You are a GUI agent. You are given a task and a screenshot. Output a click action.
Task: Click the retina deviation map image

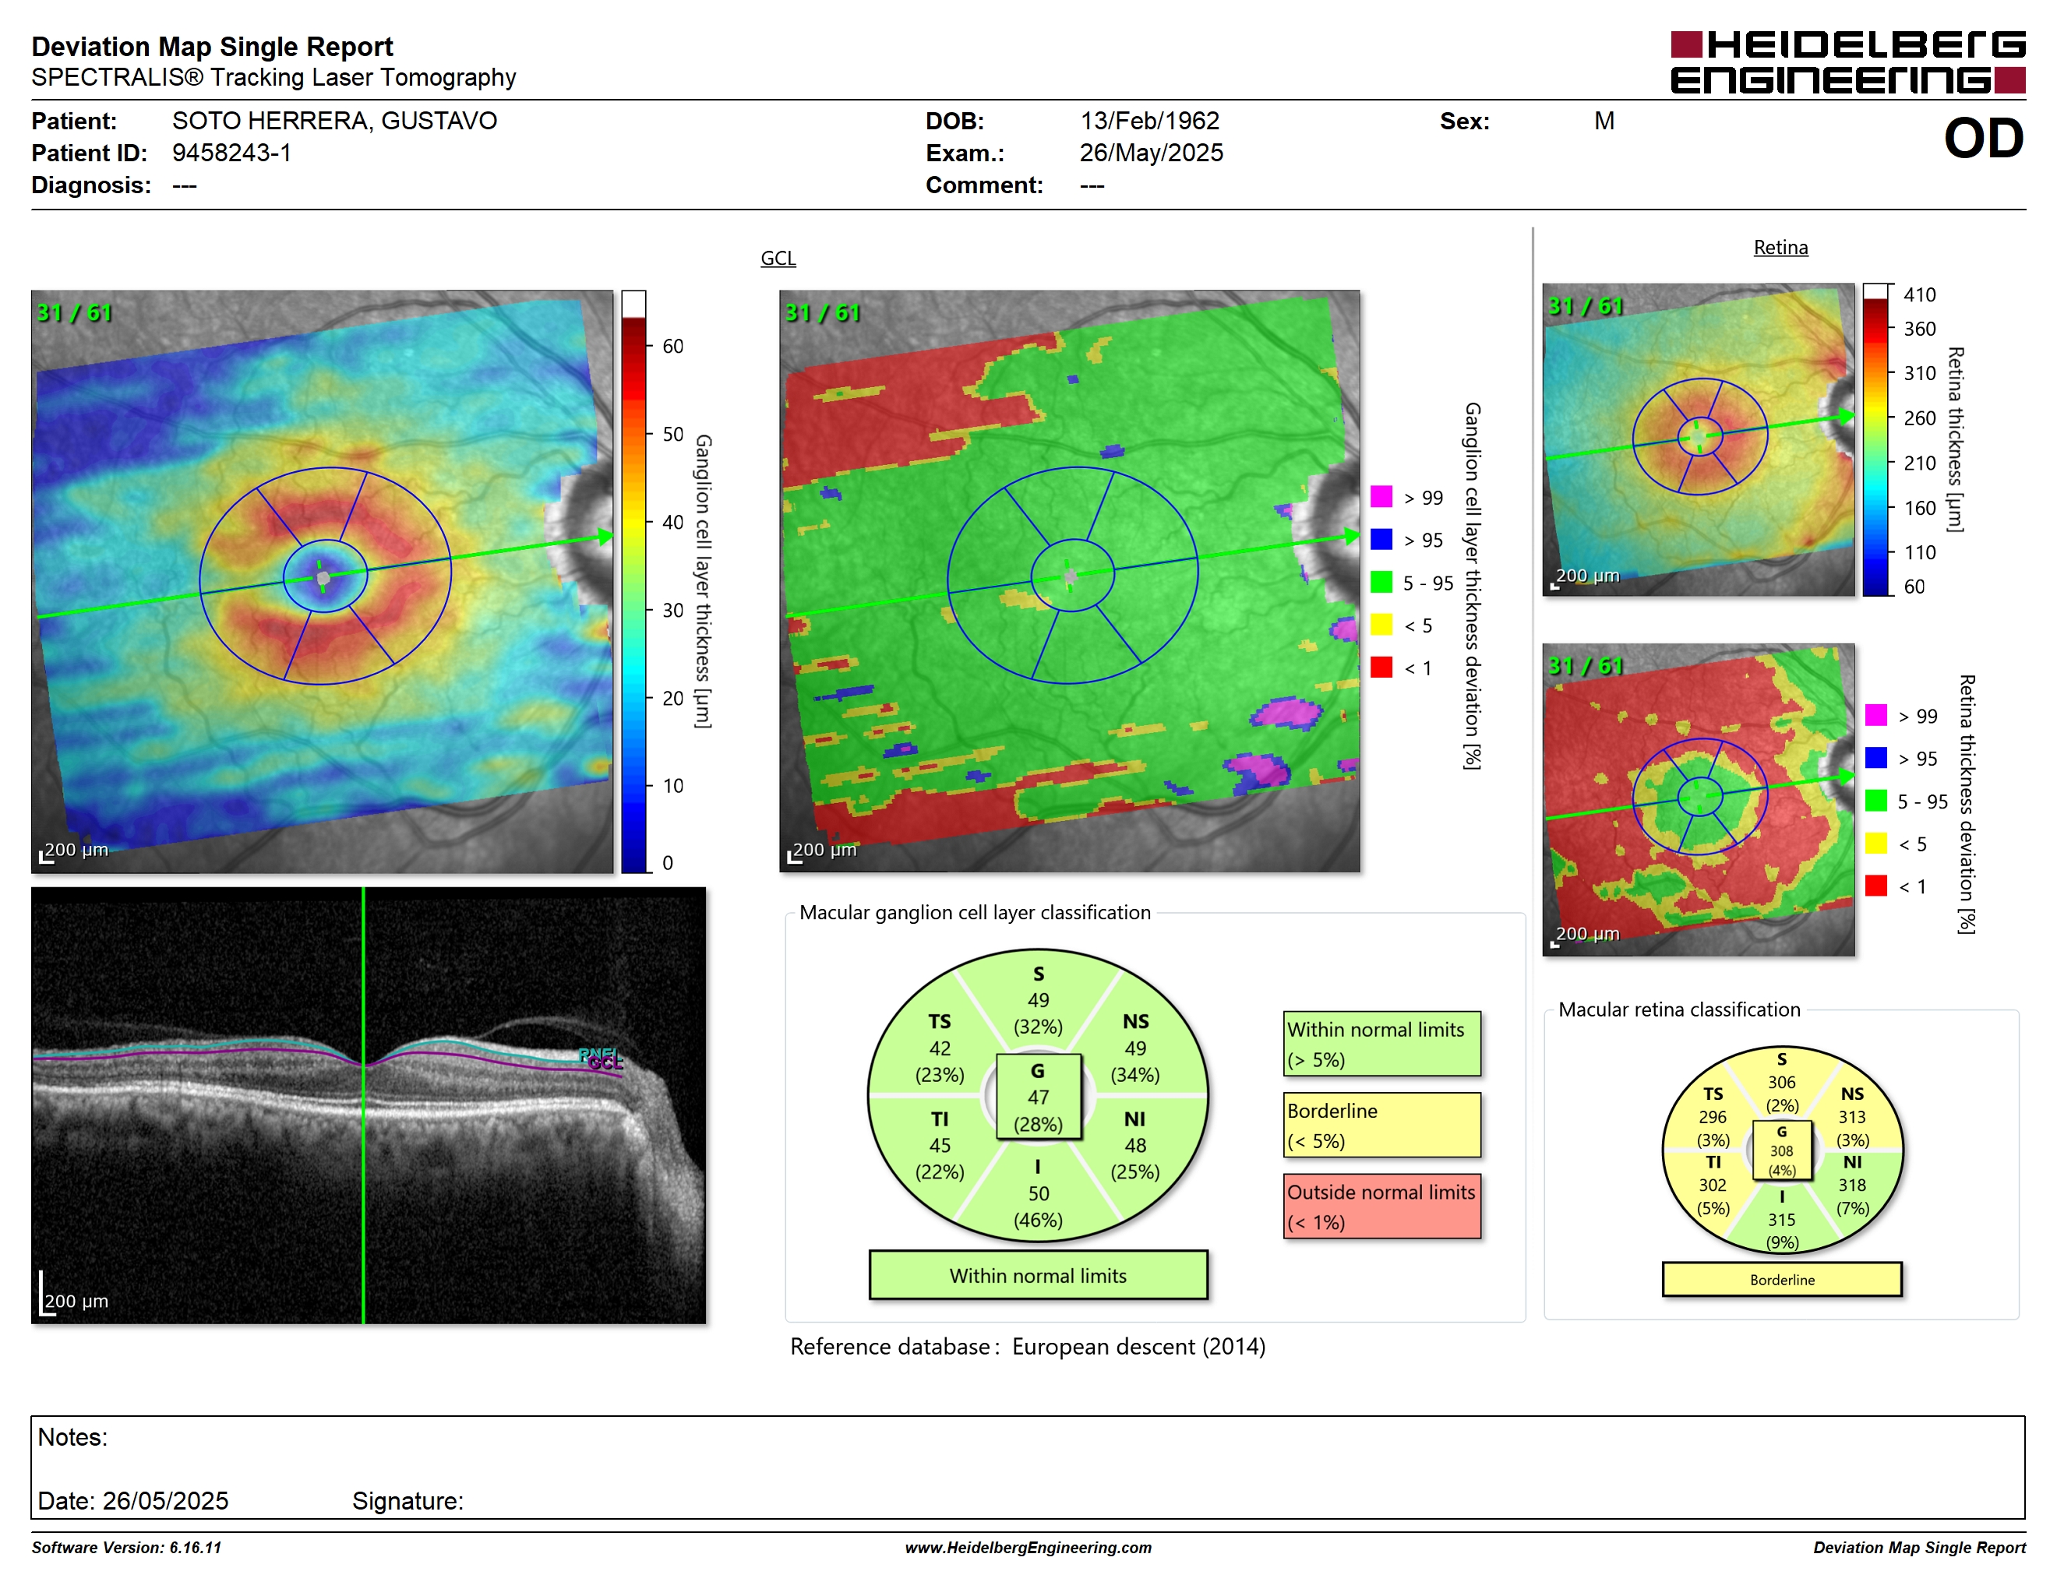1698,799
